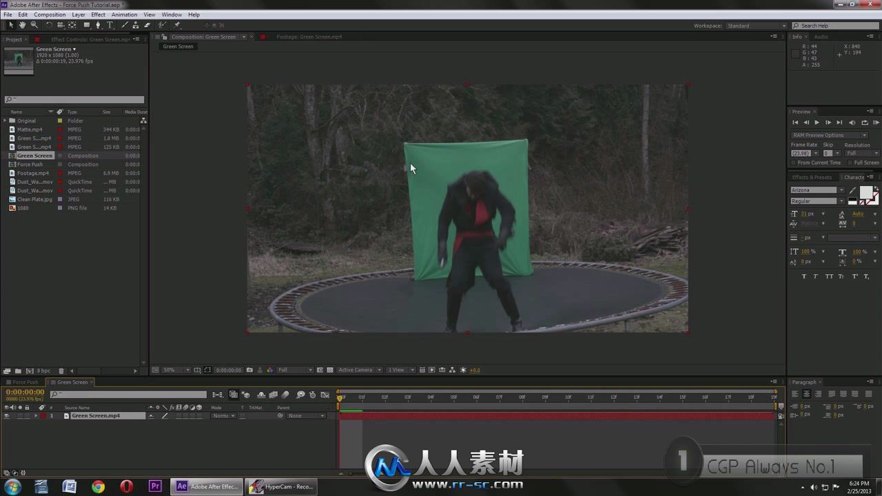This screenshot has width=882, height=496.
Task: Open the Active Camera dropdown
Action: click(360, 370)
